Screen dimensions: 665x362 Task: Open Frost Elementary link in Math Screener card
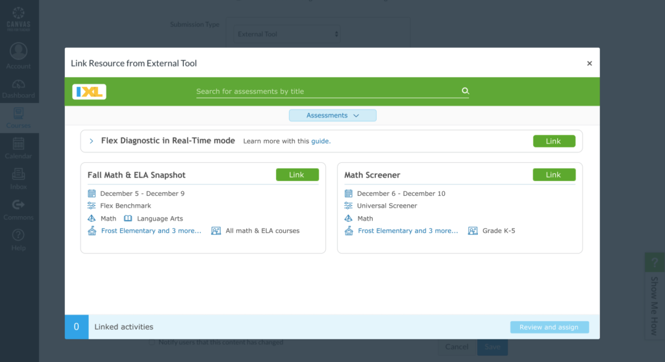click(x=408, y=230)
